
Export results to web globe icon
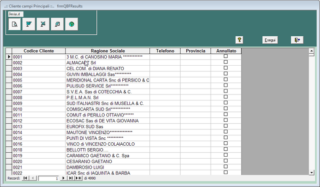coord(71,24)
